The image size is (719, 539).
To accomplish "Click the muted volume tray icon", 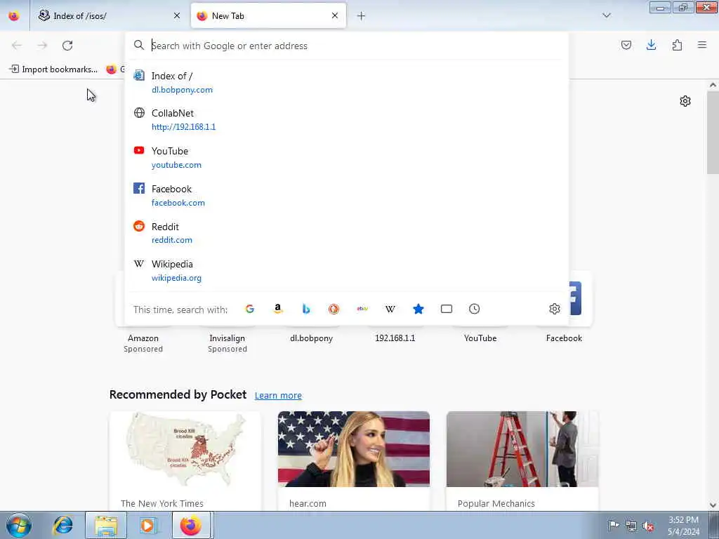I will 648,526.
